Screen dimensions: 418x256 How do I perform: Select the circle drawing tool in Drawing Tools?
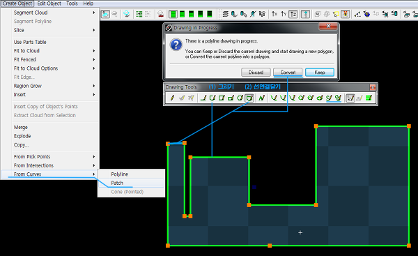(240, 98)
